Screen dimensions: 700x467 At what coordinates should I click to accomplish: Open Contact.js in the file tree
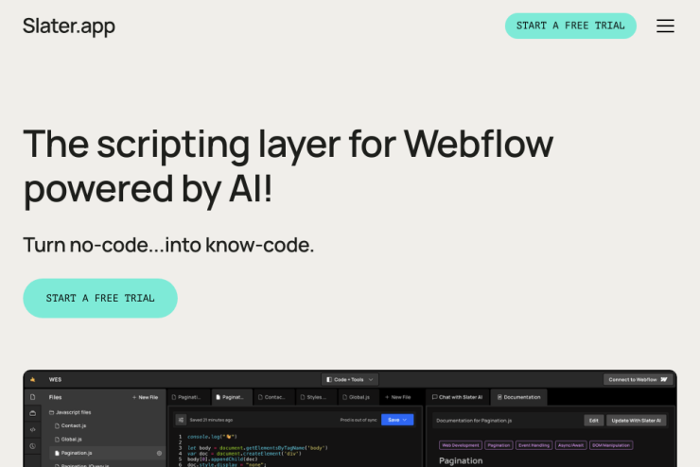point(71,425)
